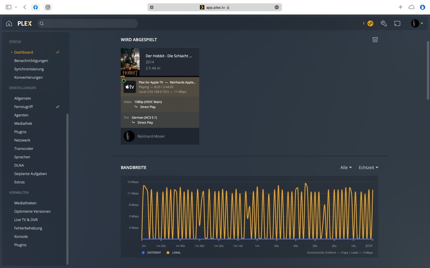Open the Echtzeit timespan dropdown

pos(368,167)
